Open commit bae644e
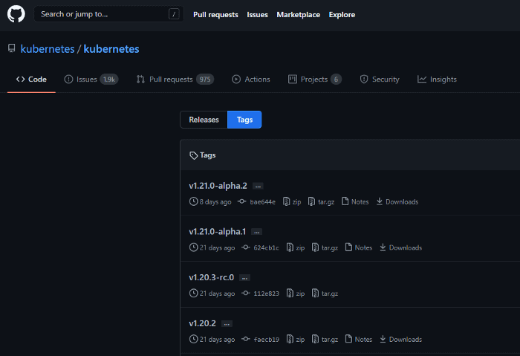520x356 pixels. point(263,201)
